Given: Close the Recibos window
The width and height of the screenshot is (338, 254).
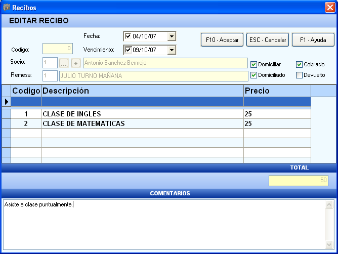Looking at the screenshot, I should click(330, 8).
